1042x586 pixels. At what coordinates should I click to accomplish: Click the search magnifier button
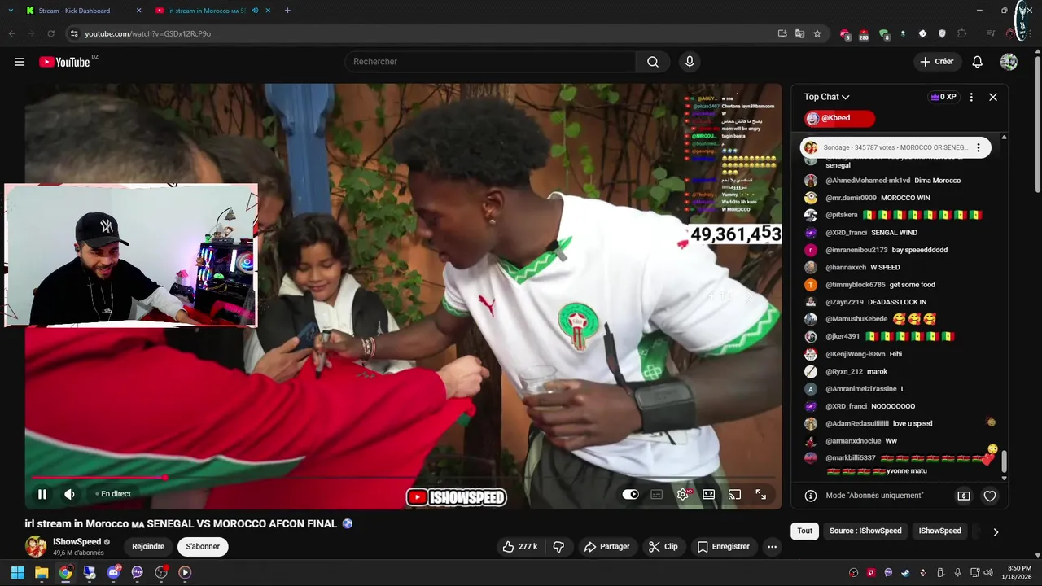653,62
